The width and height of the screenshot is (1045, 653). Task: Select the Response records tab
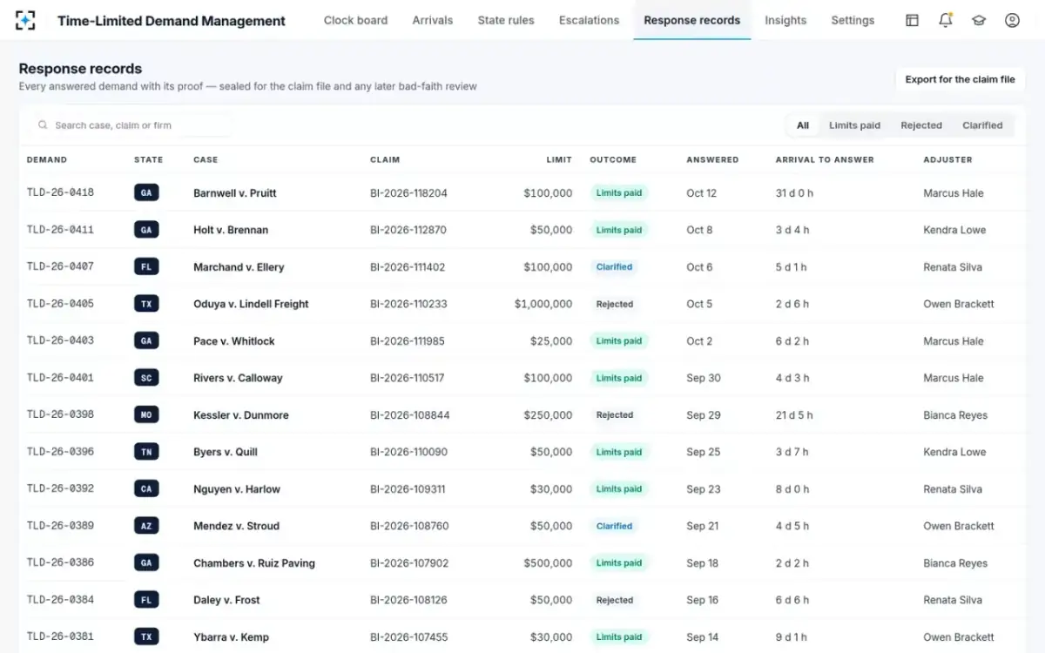[692, 20]
